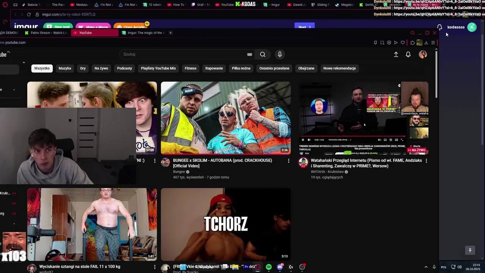The image size is (485, 273).
Task: Open YouTube account avatar menu
Action: pyautogui.click(x=423, y=54)
